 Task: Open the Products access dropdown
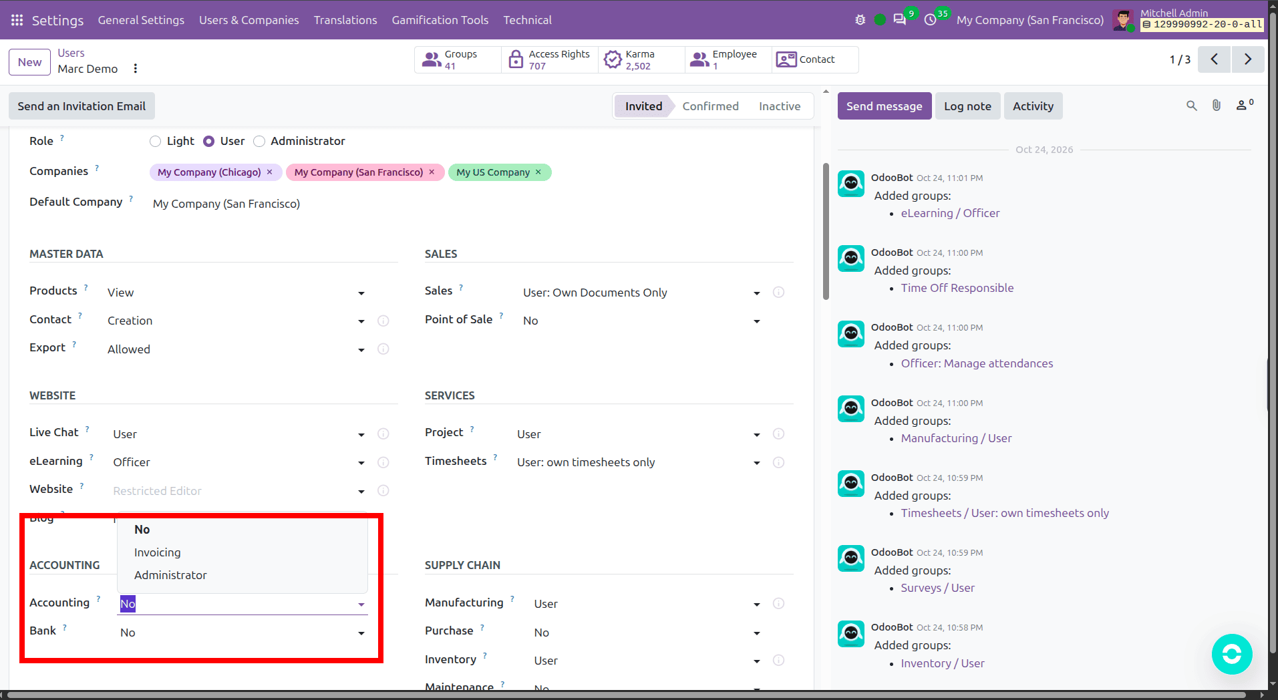[x=236, y=293]
